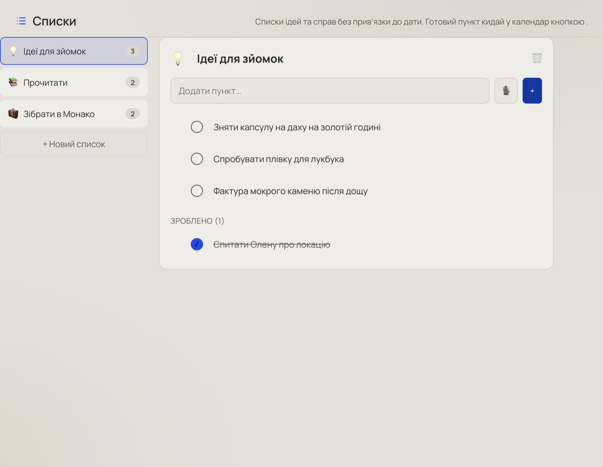Click the struck-through text 'Спитати Олену про локацію'
Image resolution: width=603 pixels, height=467 pixels.
(x=272, y=244)
